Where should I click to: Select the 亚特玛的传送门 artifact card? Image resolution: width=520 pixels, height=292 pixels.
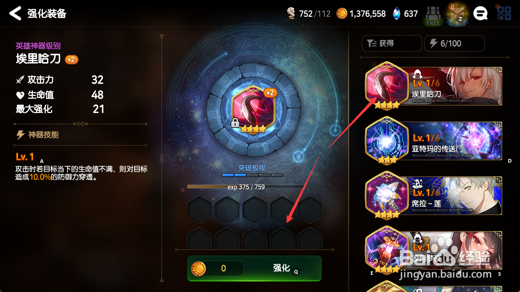(x=434, y=141)
